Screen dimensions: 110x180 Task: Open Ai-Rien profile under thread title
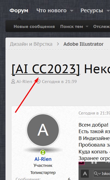pos(24,81)
